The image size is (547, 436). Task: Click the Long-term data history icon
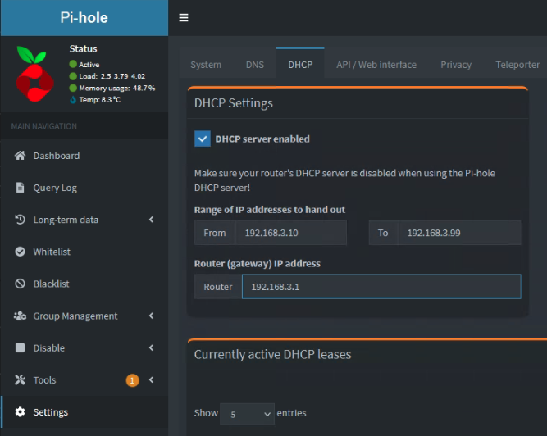20,220
